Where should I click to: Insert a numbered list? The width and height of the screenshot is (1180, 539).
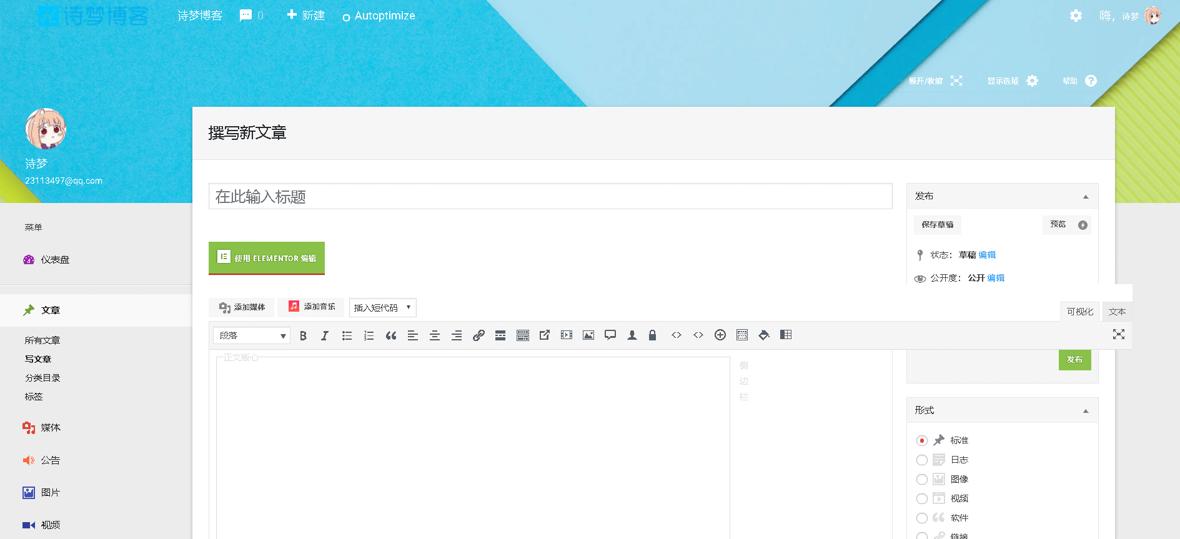[369, 335]
